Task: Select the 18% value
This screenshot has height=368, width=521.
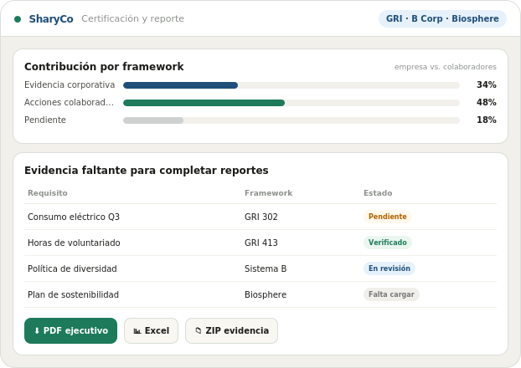Action: point(487,120)
